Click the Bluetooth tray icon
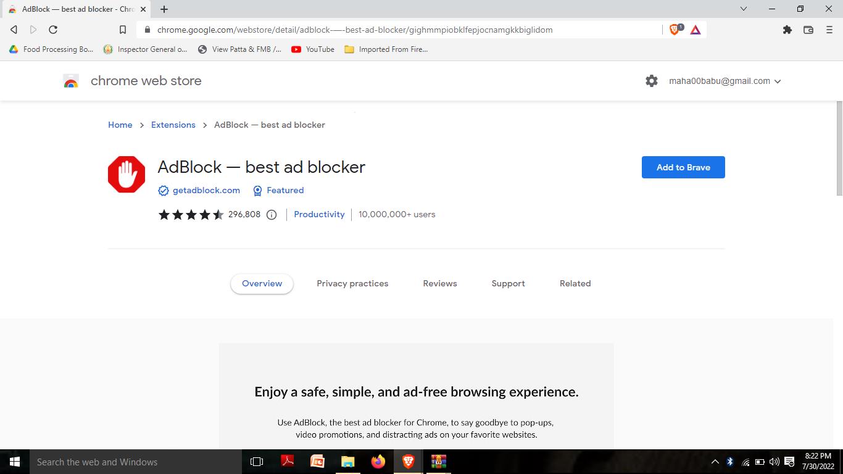 pos(730,462)
